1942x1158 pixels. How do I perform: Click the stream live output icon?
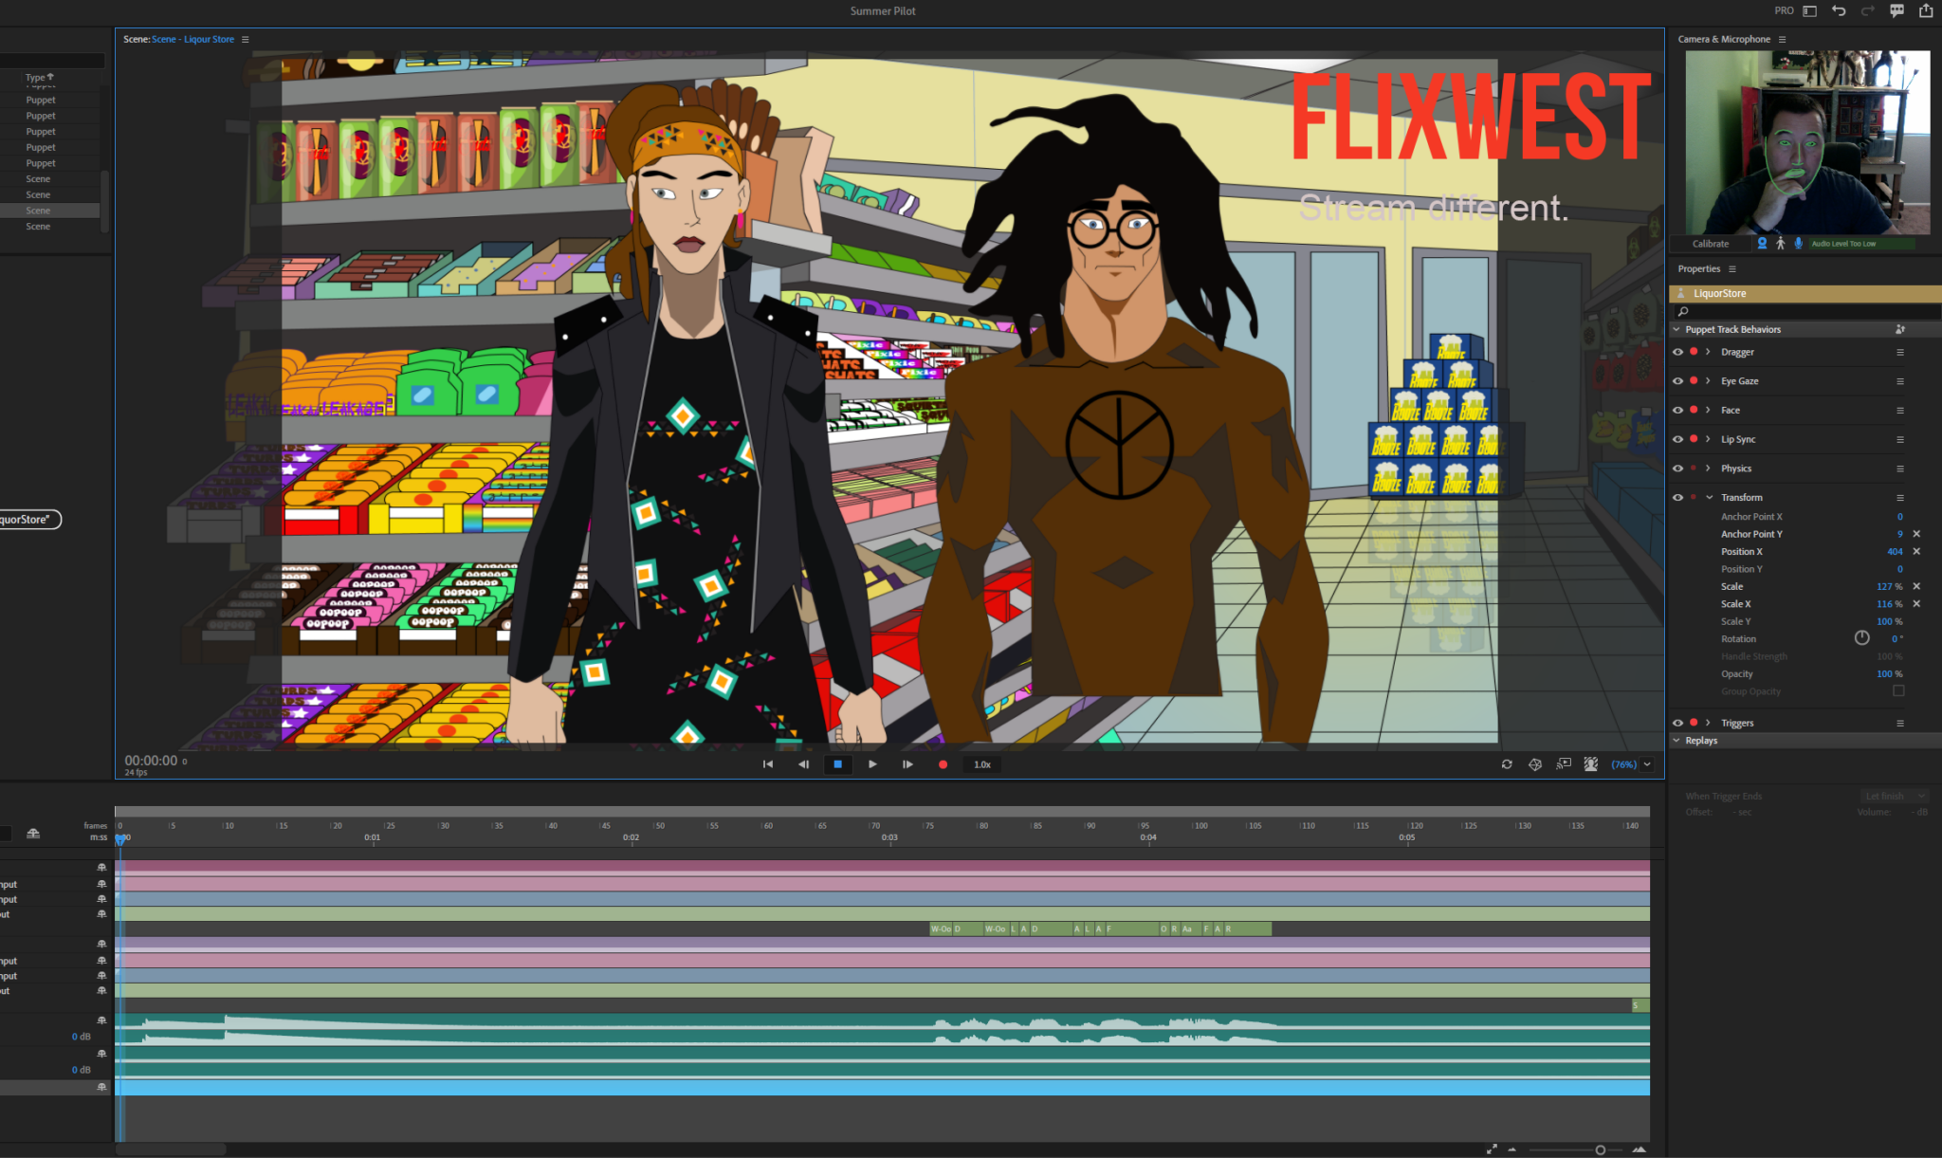[x=1564, y=764]
